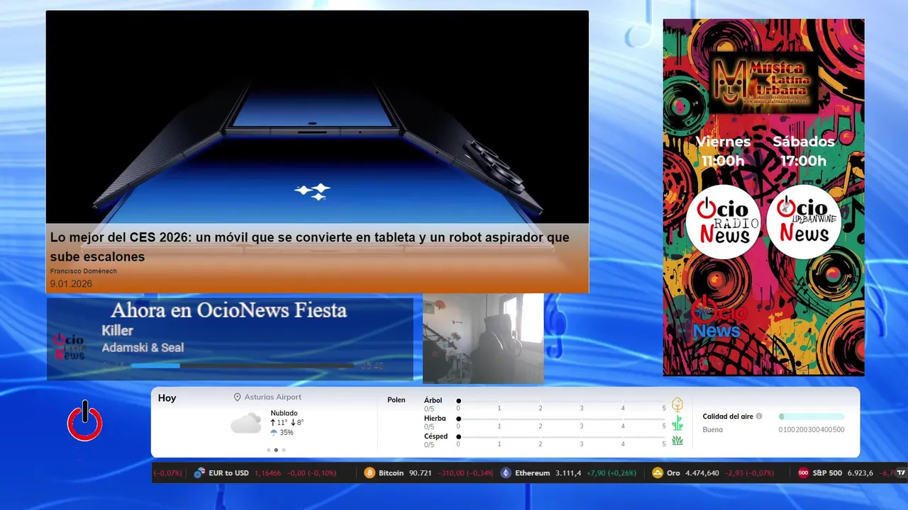This screenshot has width=908, height=510.
Task: Click the Sábados 17:00h schedule text
Action: [804, 151]
